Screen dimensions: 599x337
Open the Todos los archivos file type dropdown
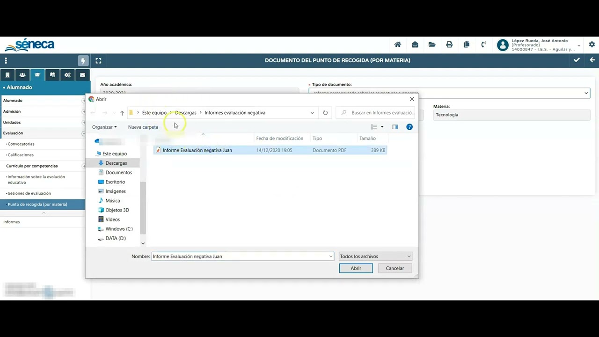375,256
